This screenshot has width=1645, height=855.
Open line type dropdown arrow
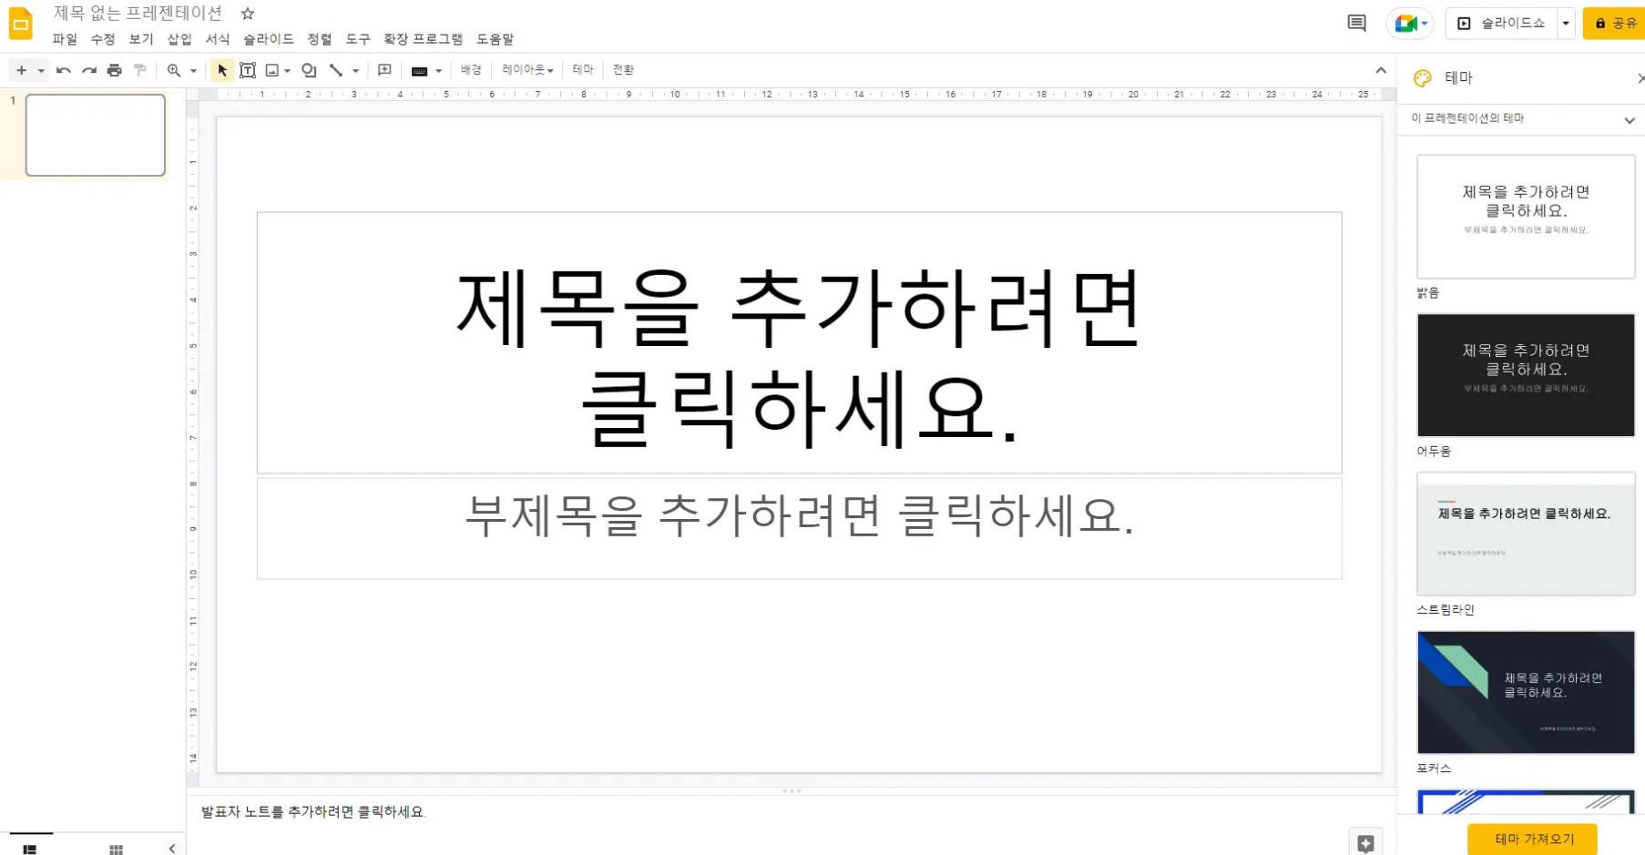pyautogui.click(x=355, y=70)
